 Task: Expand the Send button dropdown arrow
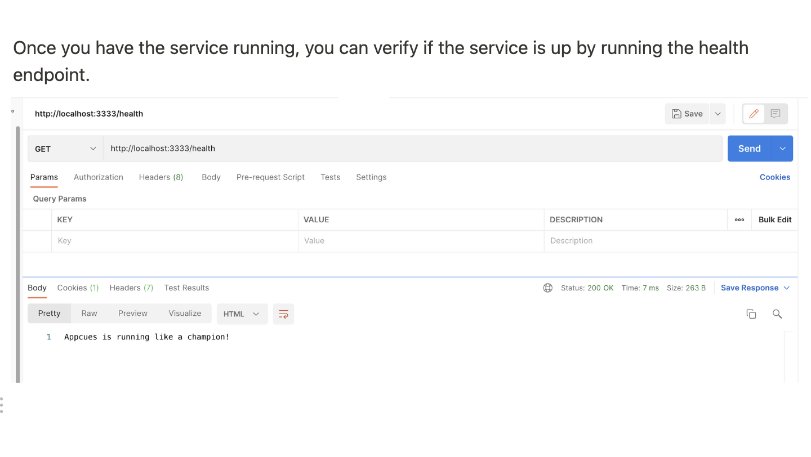[x=782, y=149]
